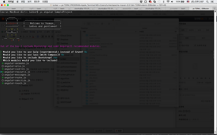Open the 터미널 menu

pos(11,2)
